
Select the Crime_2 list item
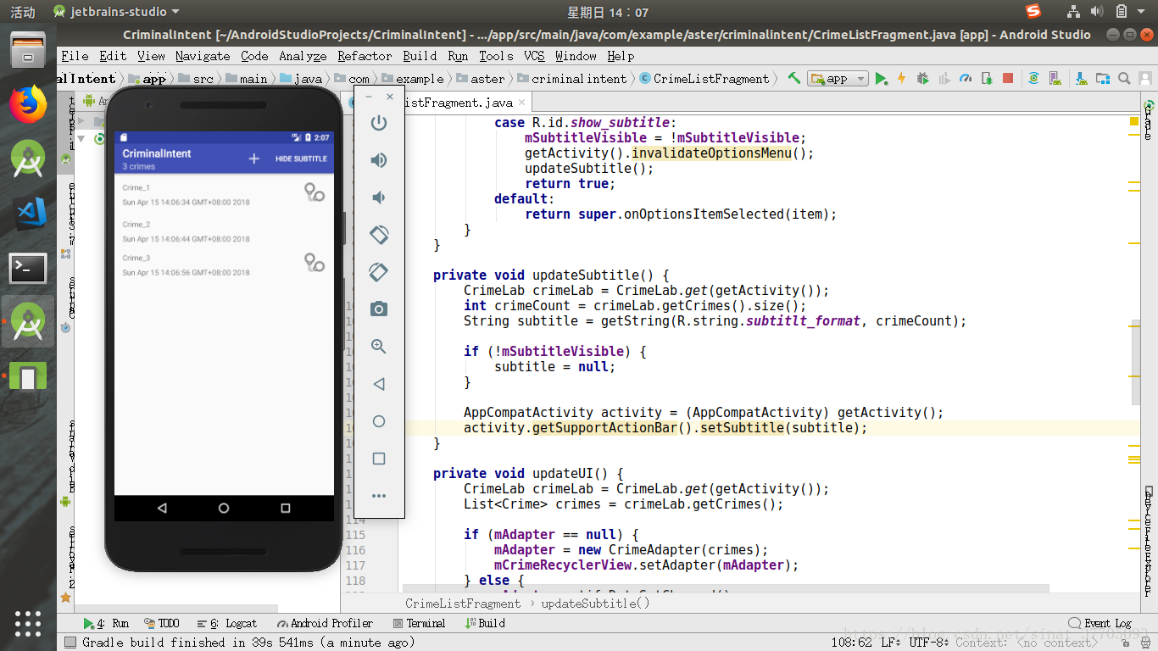click(x=224, y=231)
